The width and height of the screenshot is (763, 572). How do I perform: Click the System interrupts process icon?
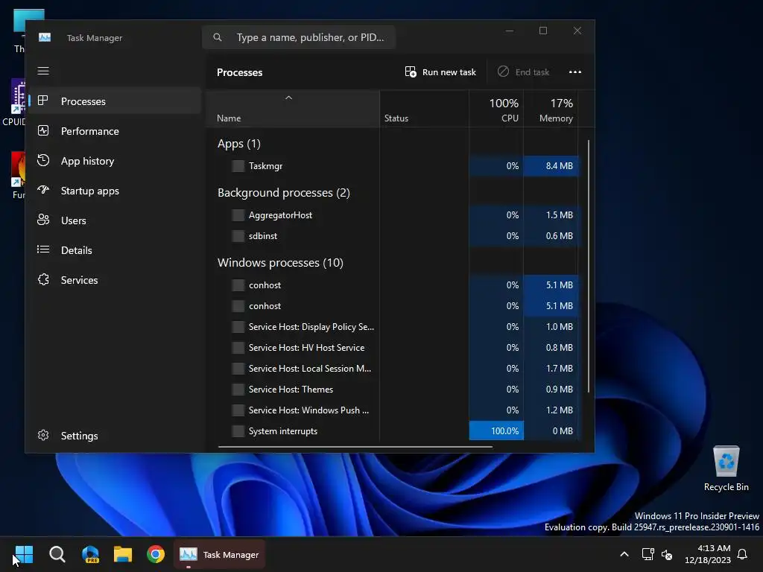coord(238,431)
